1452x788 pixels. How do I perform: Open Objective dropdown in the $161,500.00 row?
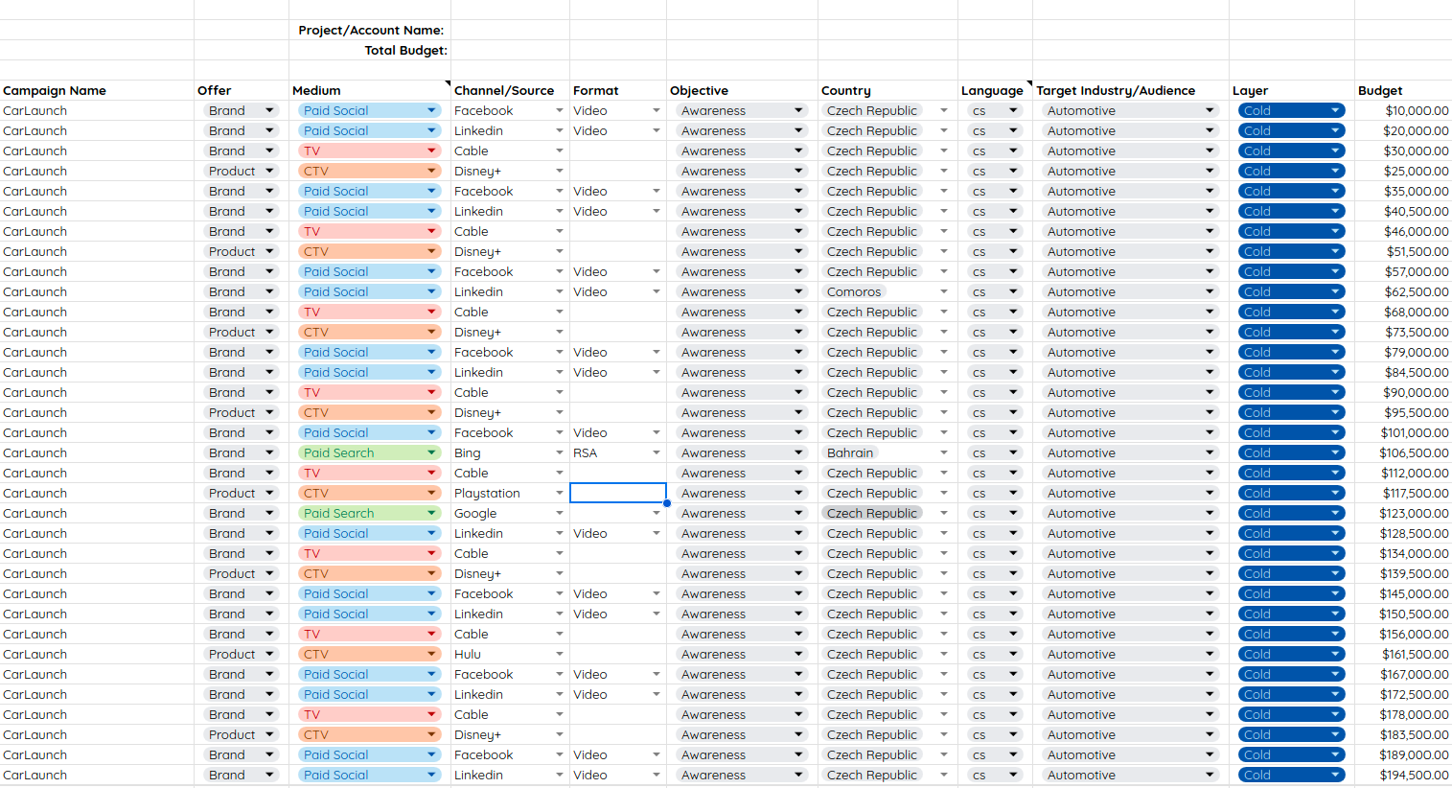(742, 654)
